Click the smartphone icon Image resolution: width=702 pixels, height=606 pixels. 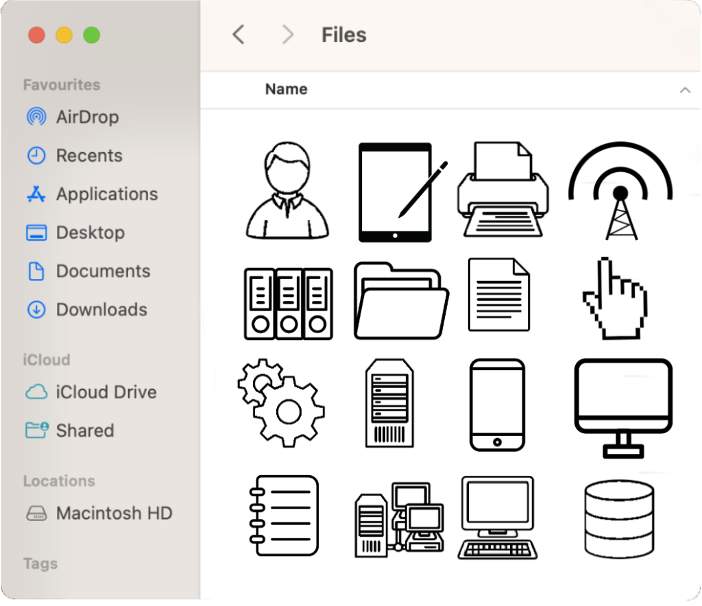tap(497, 405)
